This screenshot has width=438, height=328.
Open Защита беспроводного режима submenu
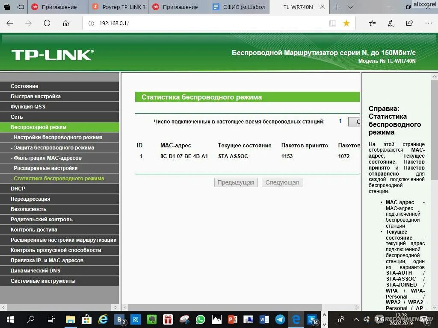tap(59, 148)
